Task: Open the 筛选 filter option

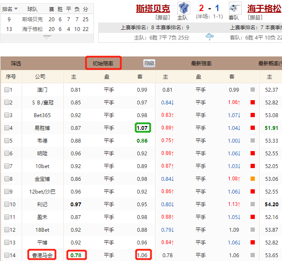Action: 16,64
